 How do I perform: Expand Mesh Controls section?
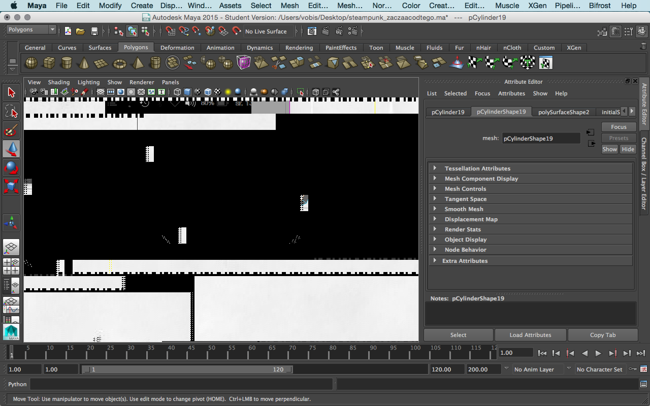(531, 189)
